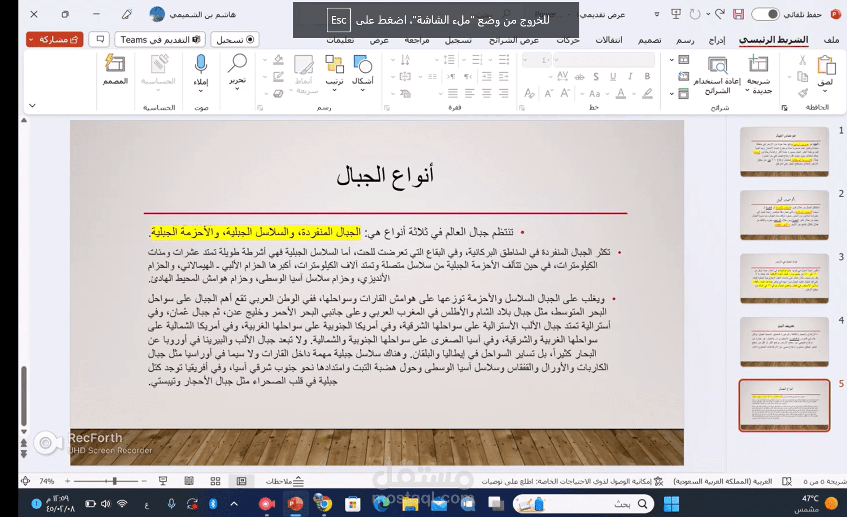Open the Design (تصميم) tab
847x517 pixels.
(x=650, y=40)
